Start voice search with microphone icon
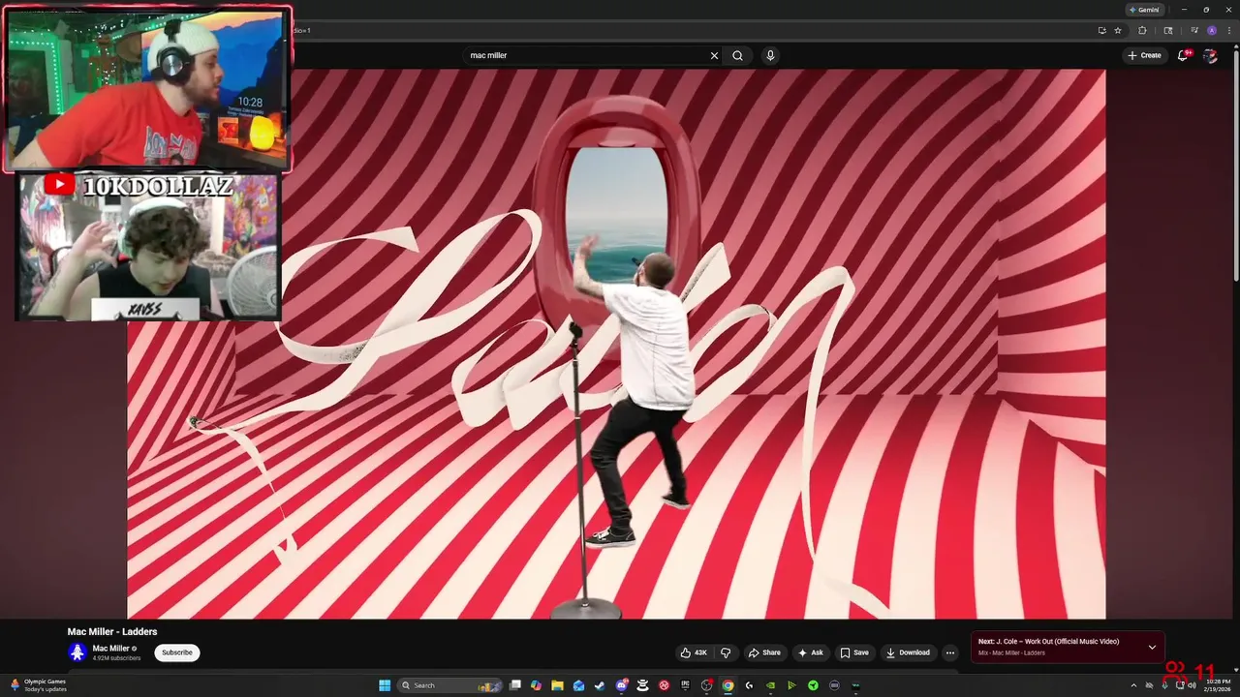The width and height of the screenshot is (1240, 697). [770, 55]
